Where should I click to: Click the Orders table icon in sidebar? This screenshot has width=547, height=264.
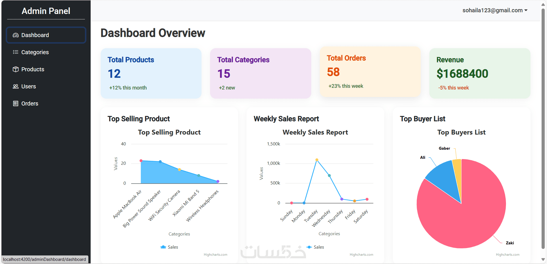(16, 103)
